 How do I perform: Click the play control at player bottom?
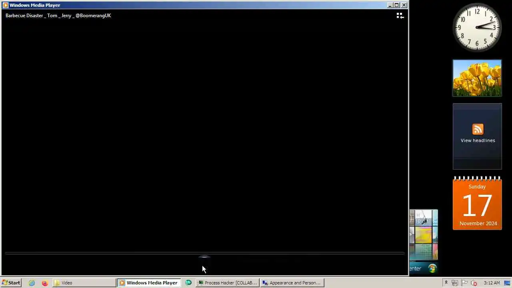point(204,260)
